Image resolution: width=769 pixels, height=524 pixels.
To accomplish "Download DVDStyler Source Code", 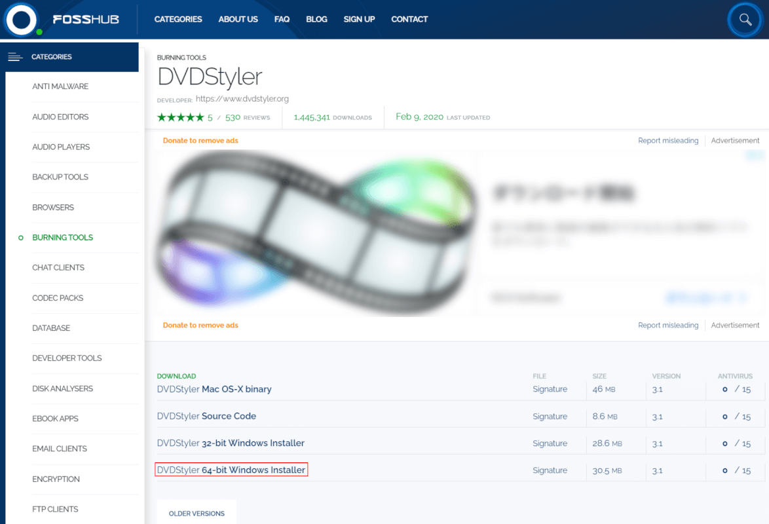I will pyautogui.click(x=206, y=416).
